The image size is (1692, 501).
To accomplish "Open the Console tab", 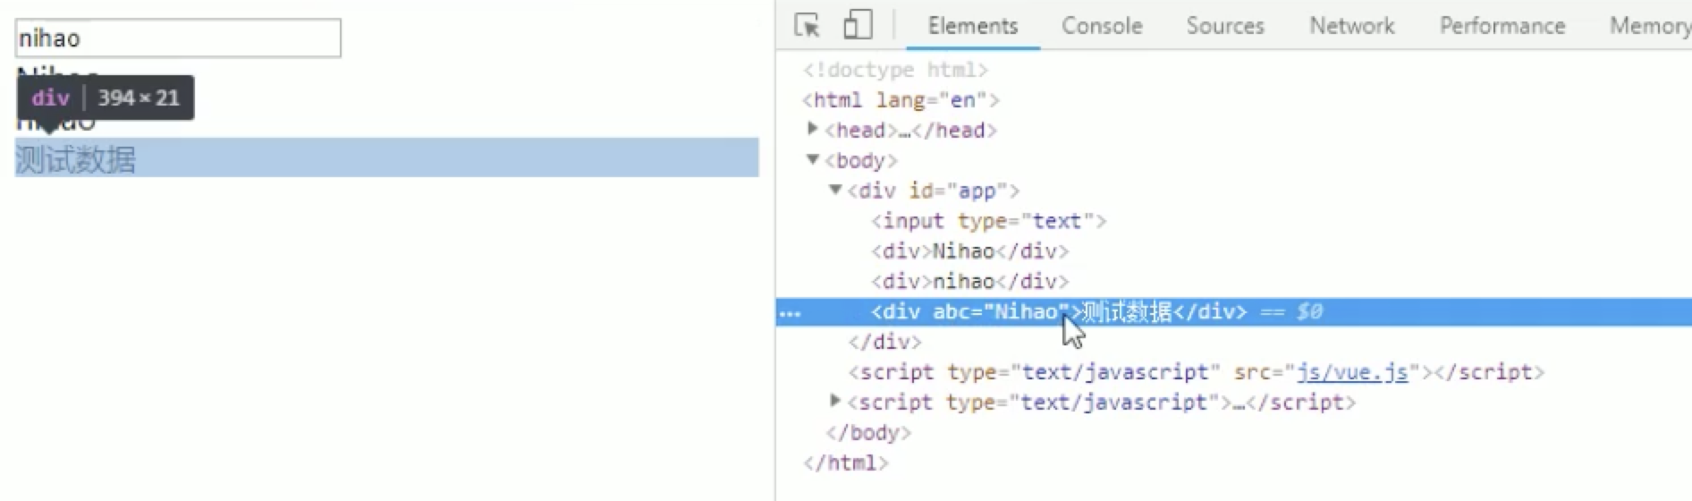I will pyautogui.click(x=1102, y=26).
